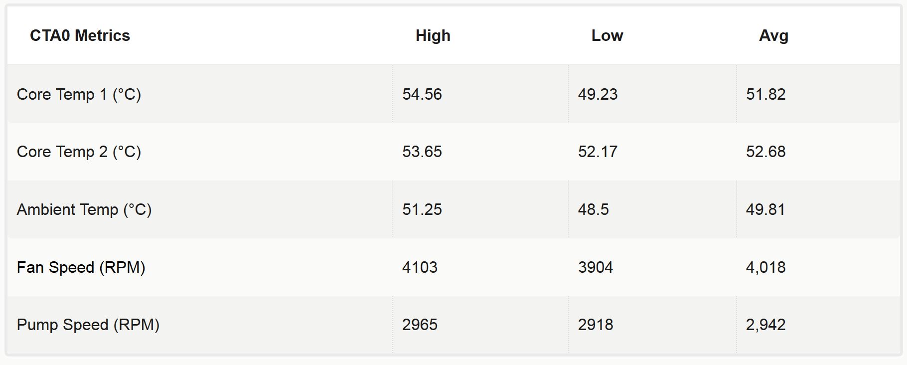Click the Pump Speed (RPM) row label
907x365 pixels.
coord(88,325)
